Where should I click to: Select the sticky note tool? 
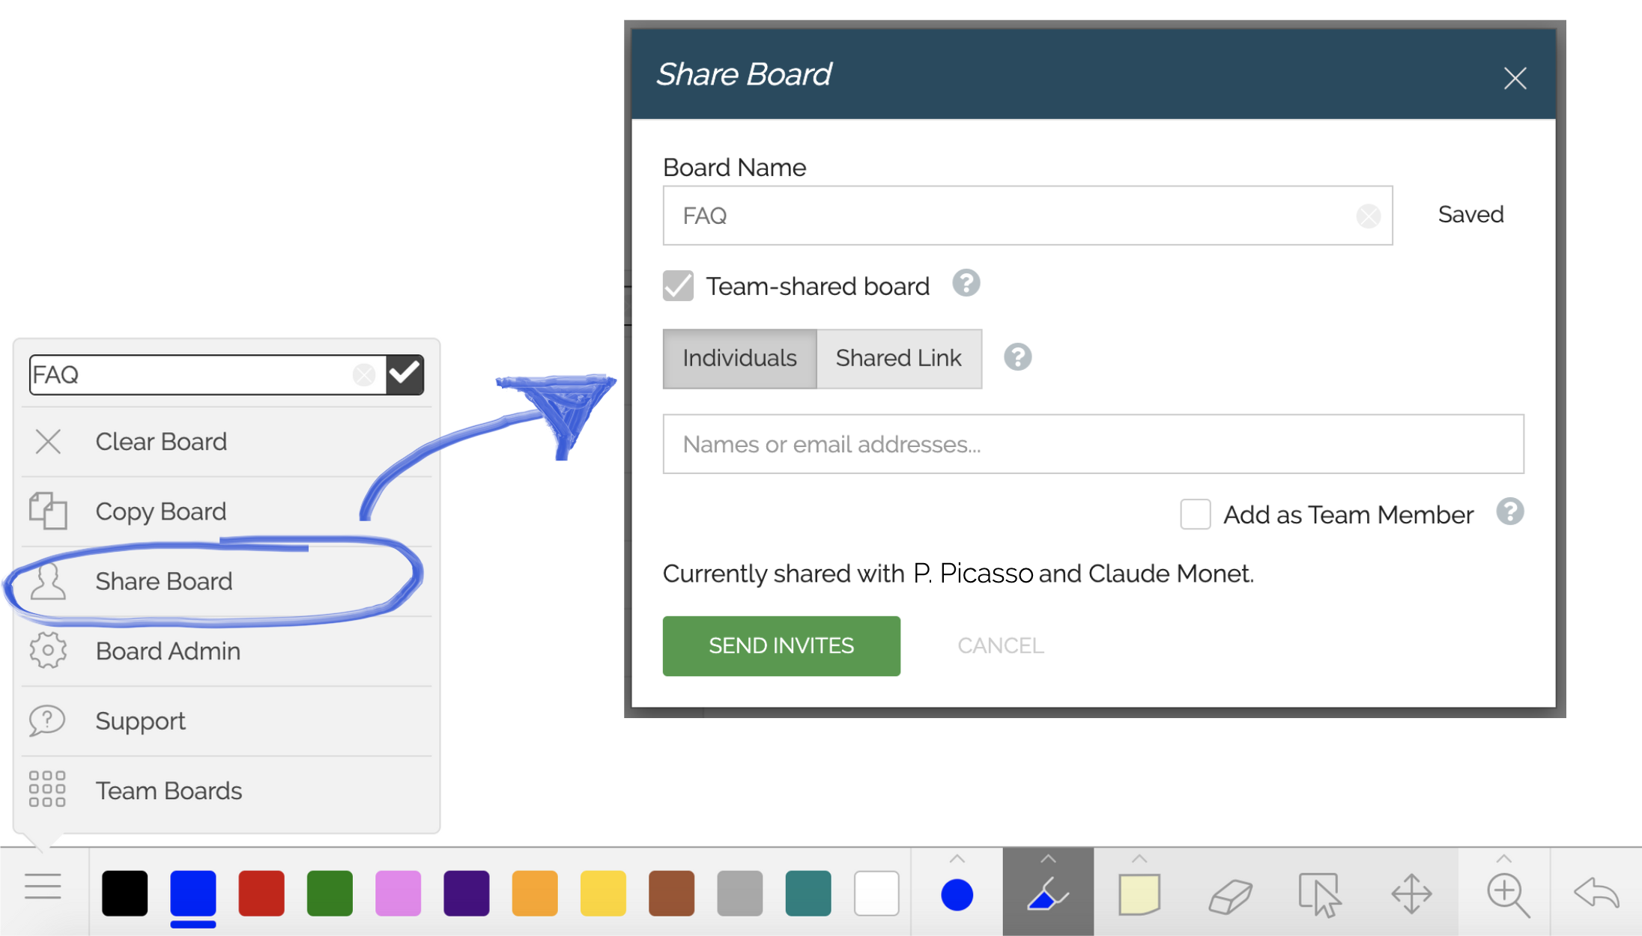coord(1139,894)
